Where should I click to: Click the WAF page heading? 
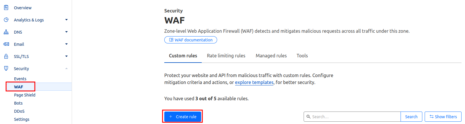(174, 20)
